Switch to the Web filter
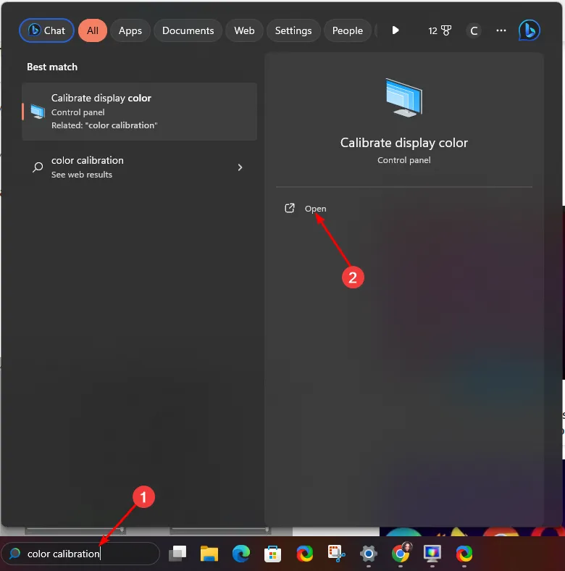The image size is (565, 571). click(244, 30)
